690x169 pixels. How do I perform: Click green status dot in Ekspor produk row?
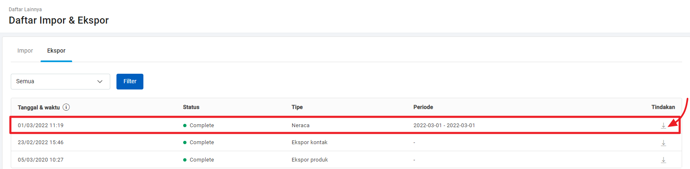pyautogui.click(x=185, y=160)
